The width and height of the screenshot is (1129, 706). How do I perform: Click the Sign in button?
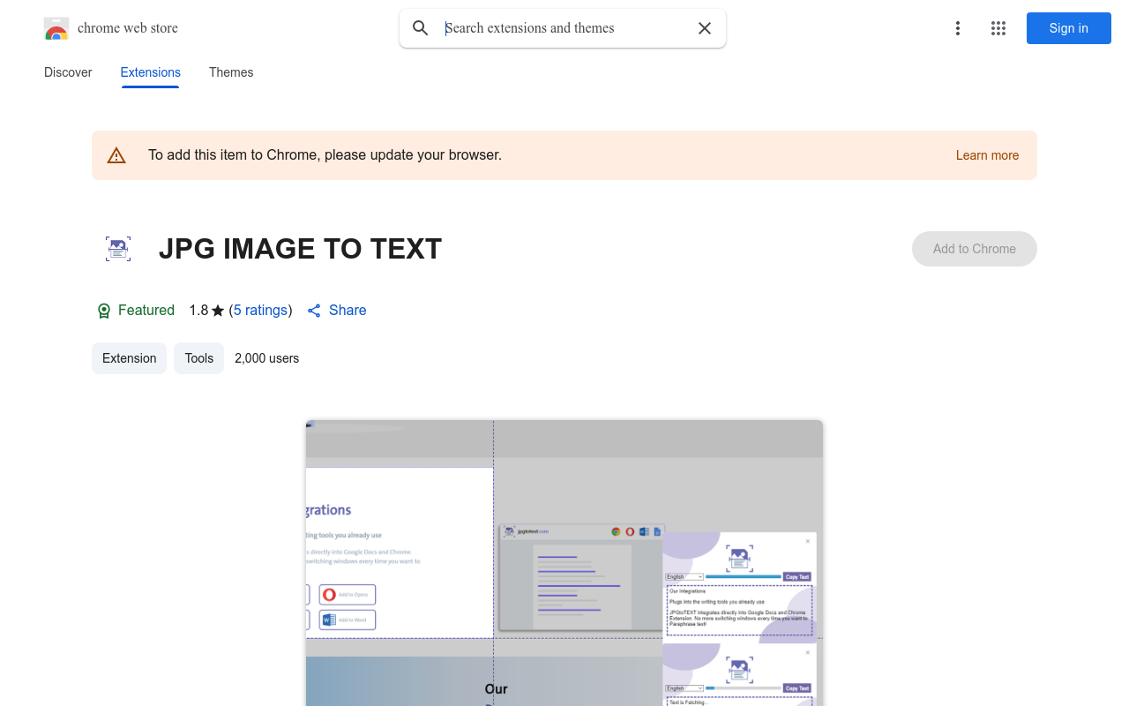point(1069,28)
